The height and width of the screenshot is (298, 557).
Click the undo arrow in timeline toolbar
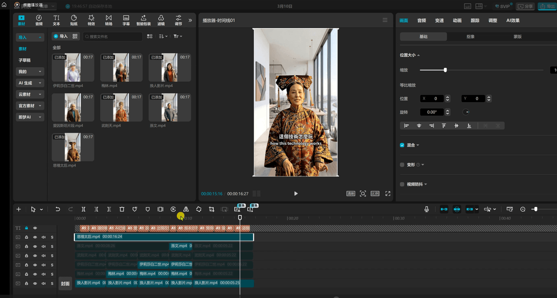point(58,209)
